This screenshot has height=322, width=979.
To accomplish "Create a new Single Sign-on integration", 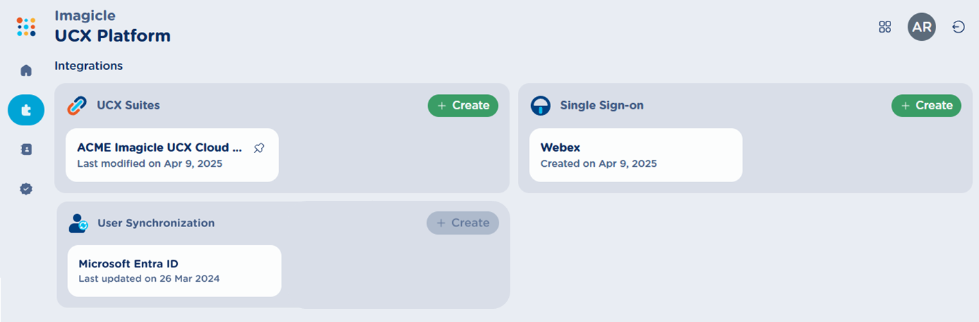I will [926, 105].
